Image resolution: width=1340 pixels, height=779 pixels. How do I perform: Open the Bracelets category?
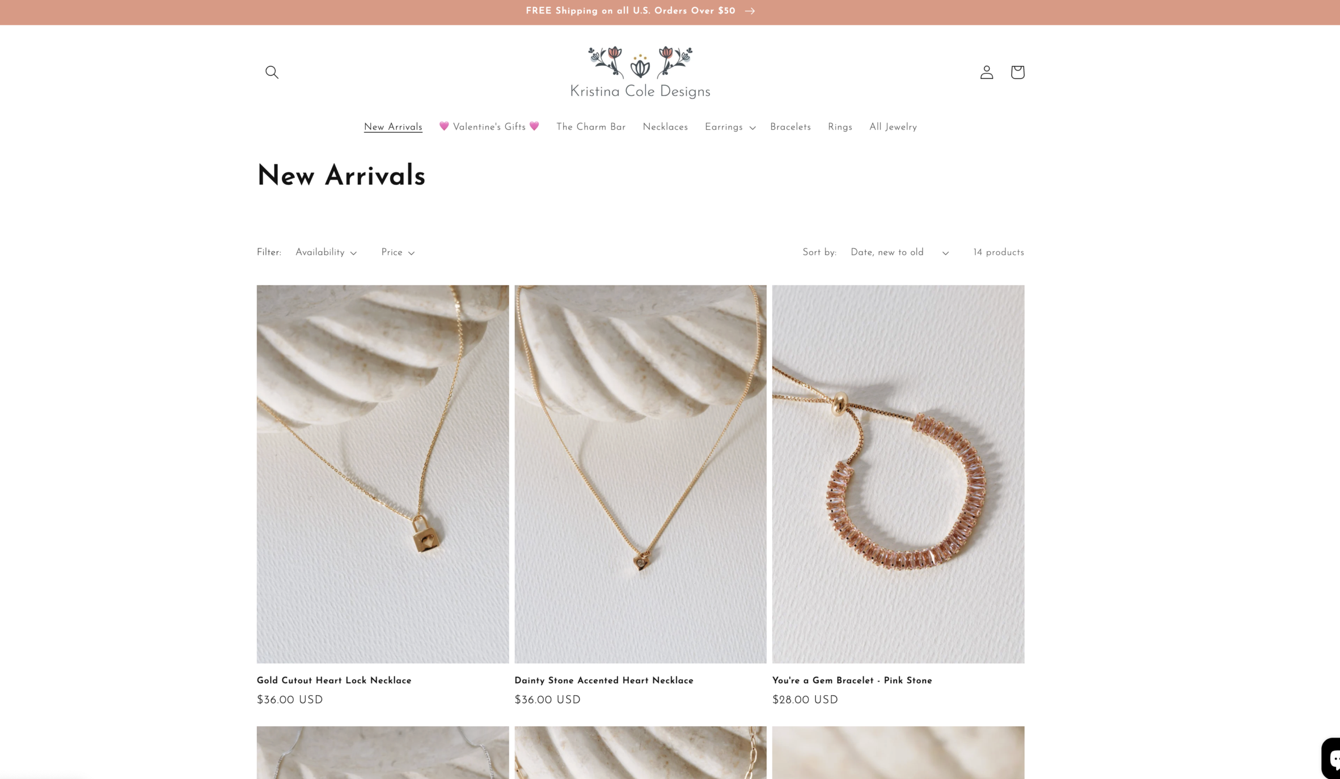(x=791, y=127)
